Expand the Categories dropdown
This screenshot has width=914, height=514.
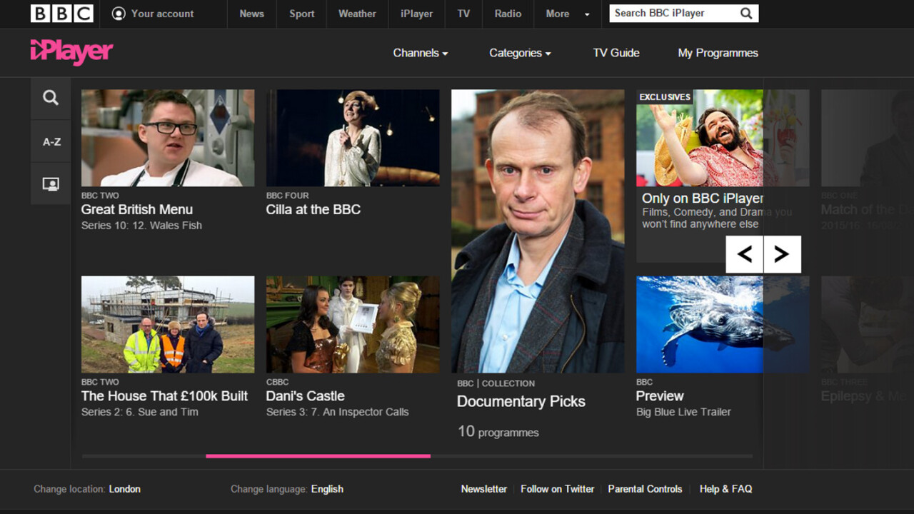519,53
